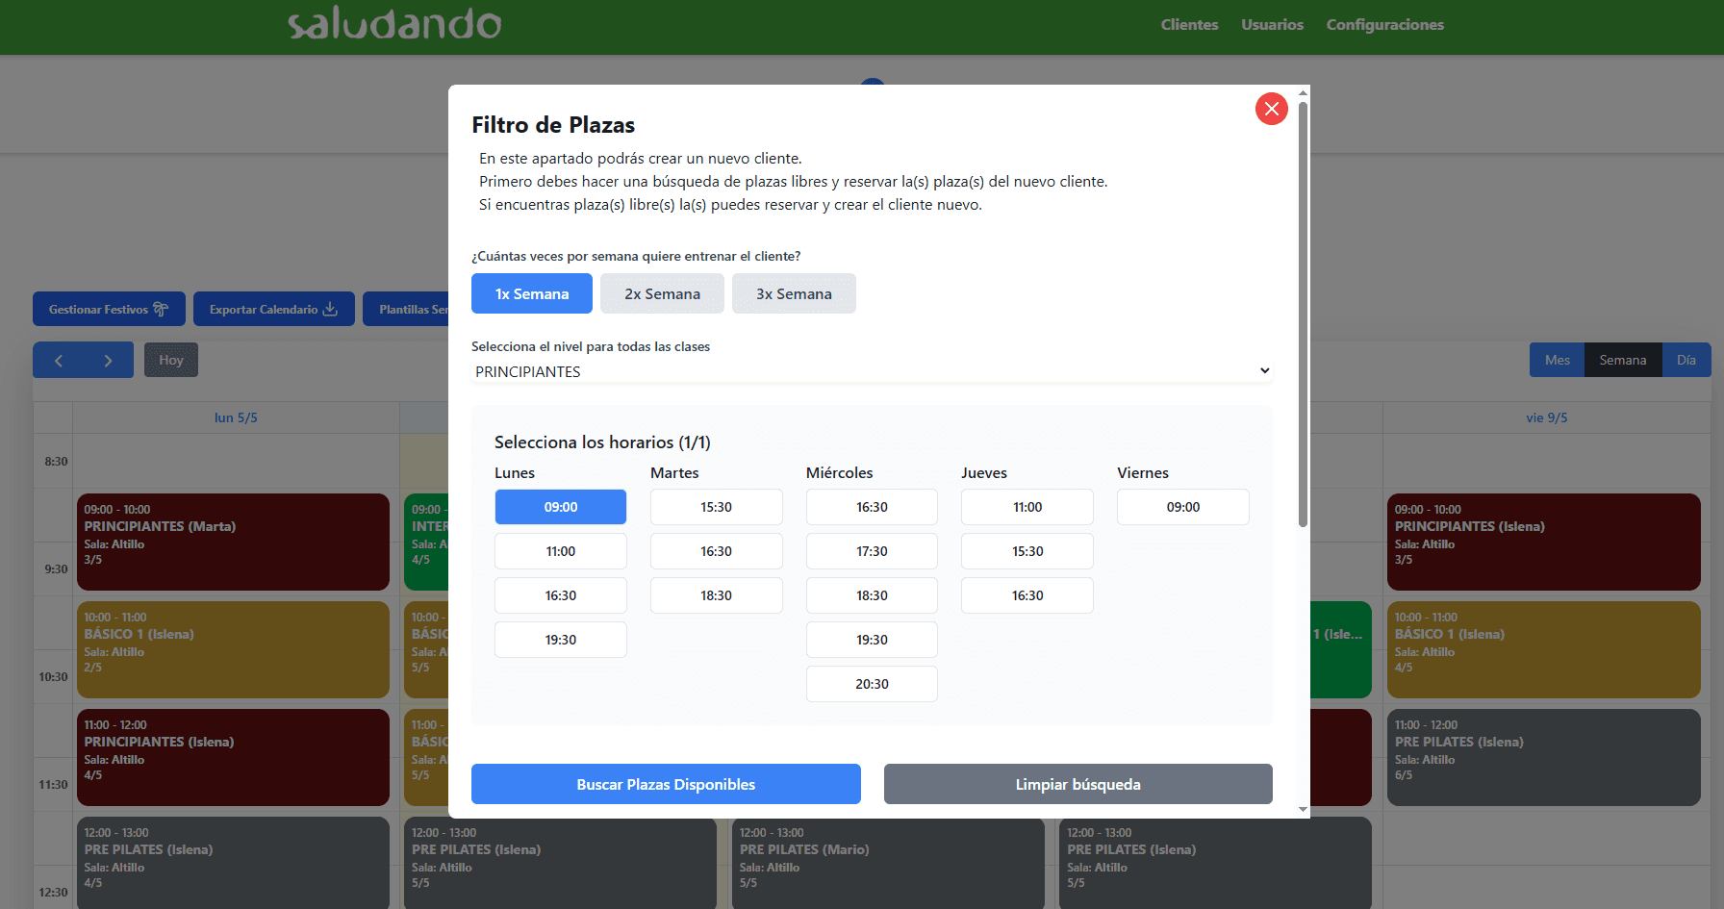The image size is (1724, 909).
Task: Select 1x Semana frequency option
Action: pyautogui.click(x=531, y=294)
